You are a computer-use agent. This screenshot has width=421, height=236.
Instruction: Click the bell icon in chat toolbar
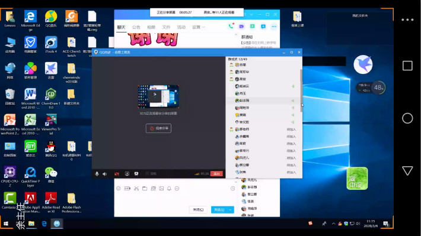tap(169, 189)
